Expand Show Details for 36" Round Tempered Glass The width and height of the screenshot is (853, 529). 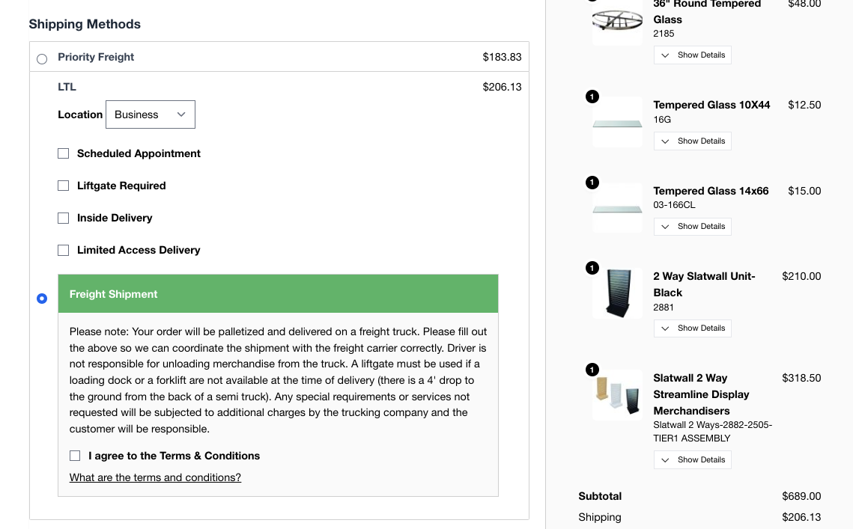coord(692,55)
